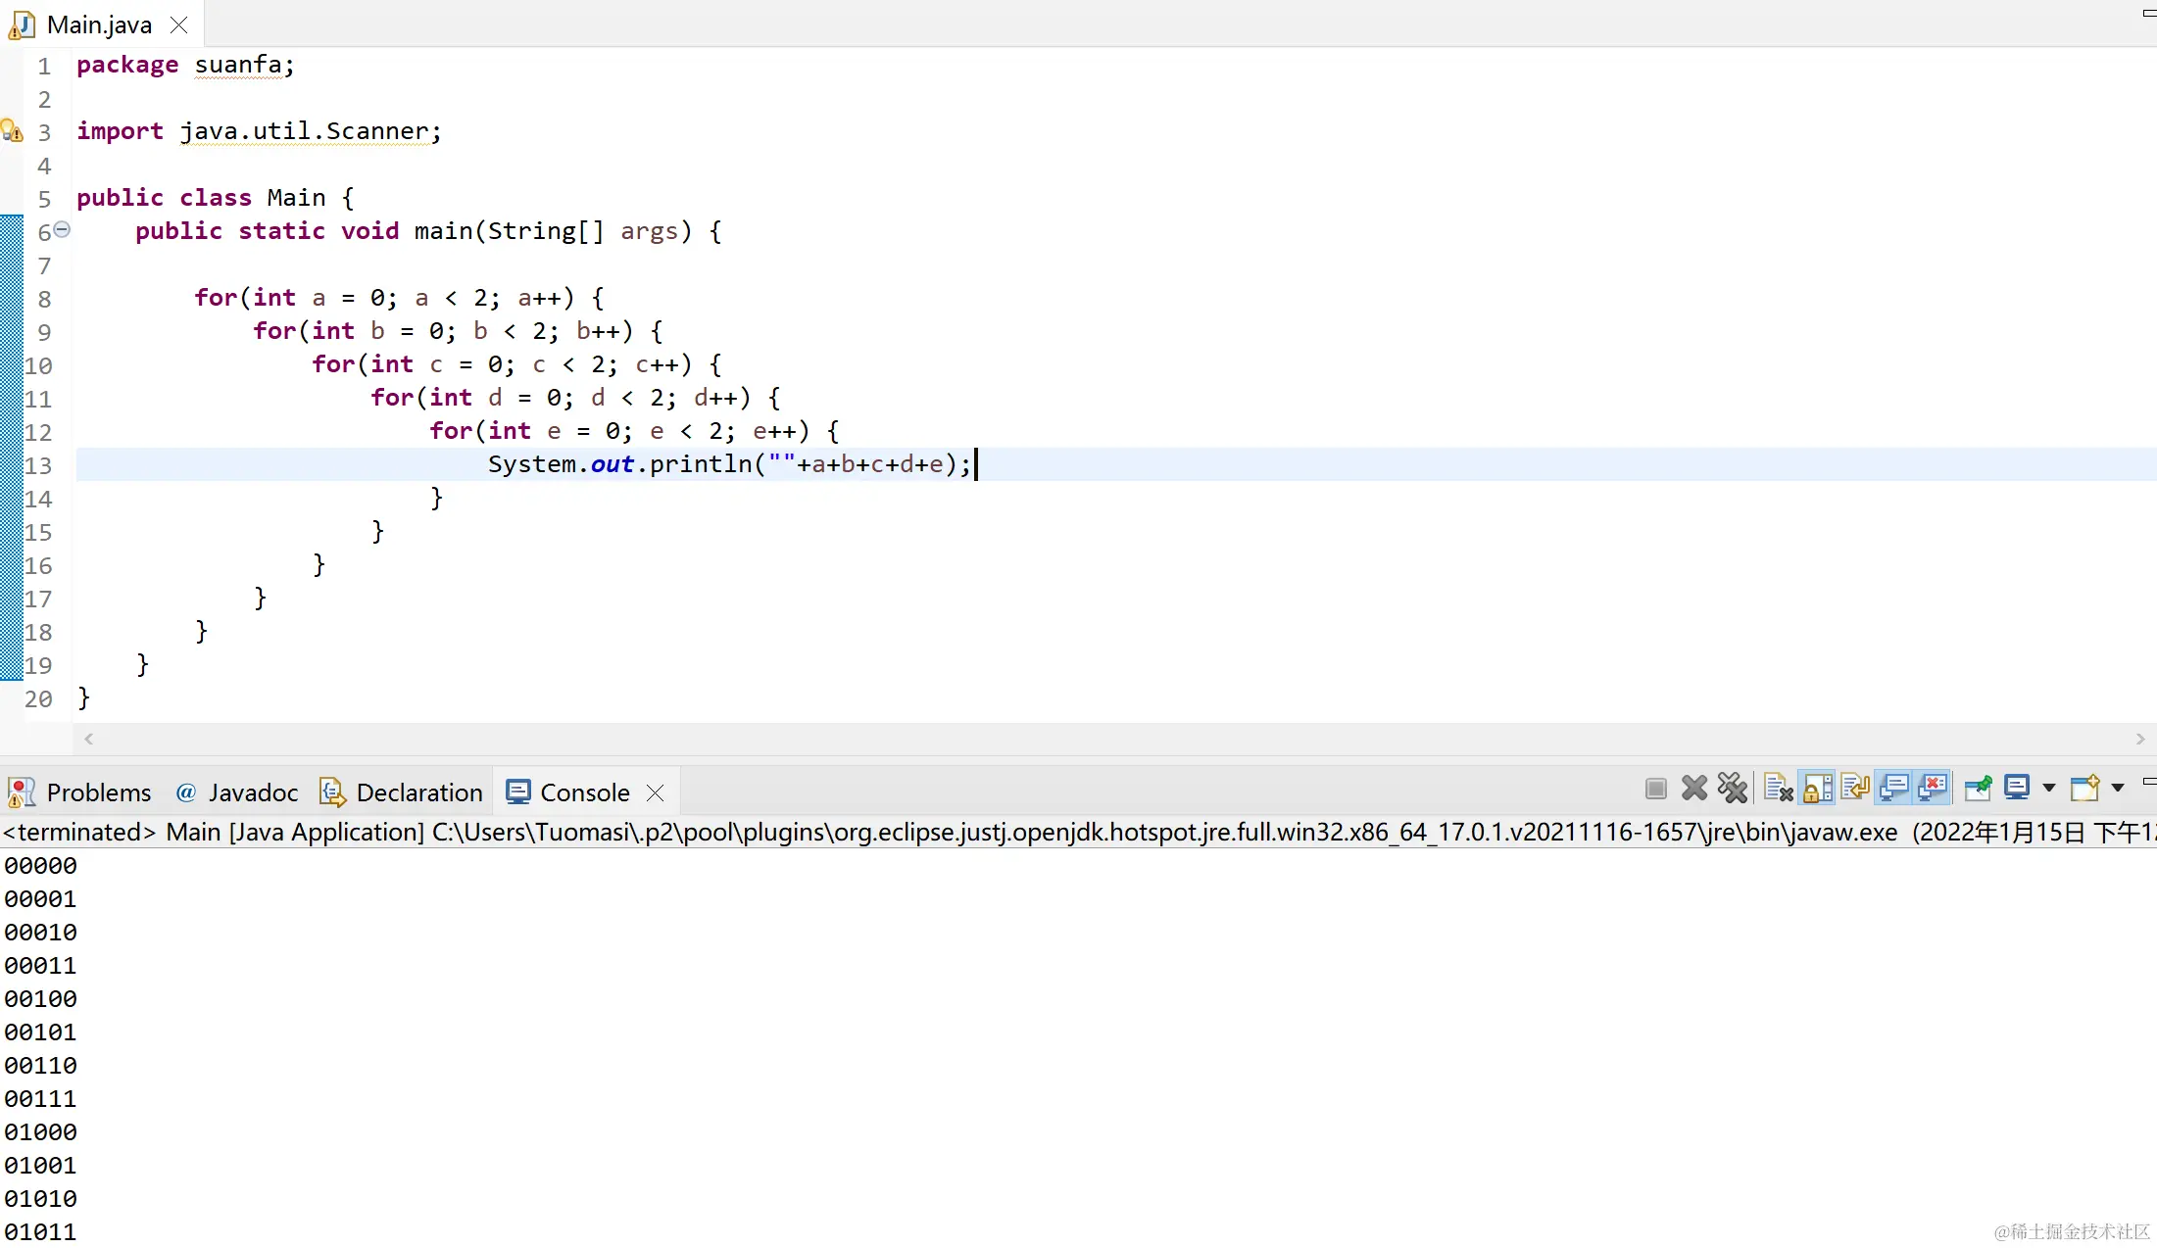Click the Terminate stop icon in console
The image size is (2157, 1248).
1656,789
